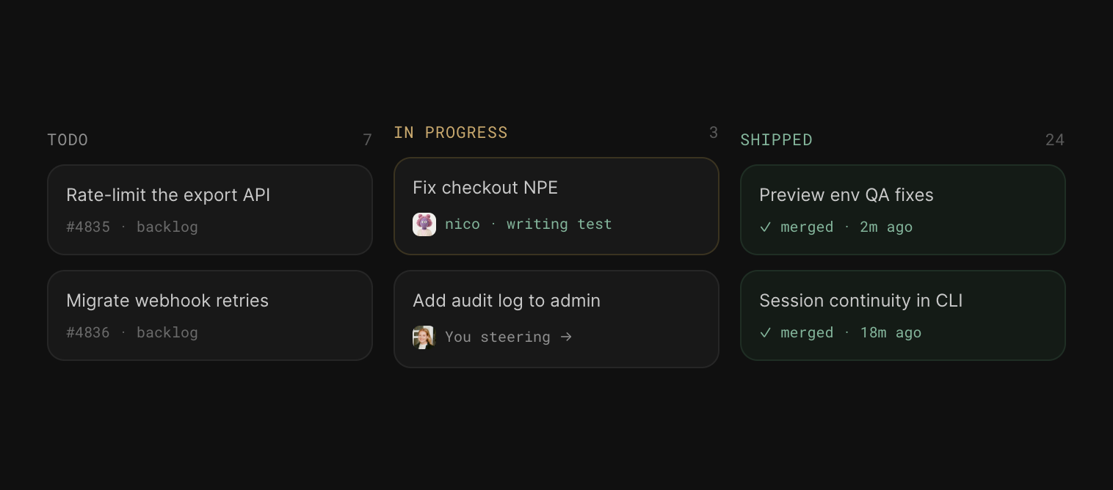Click issue number #4836
This screenshot has height=490, width=1113.
(88, 333)
